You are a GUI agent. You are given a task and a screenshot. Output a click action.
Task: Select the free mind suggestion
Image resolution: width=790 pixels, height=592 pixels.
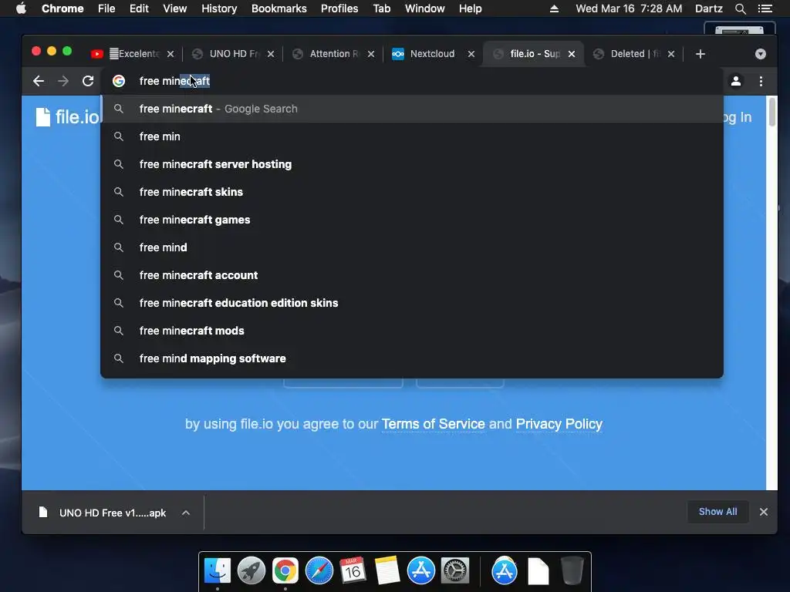click(x=412, y=247)
